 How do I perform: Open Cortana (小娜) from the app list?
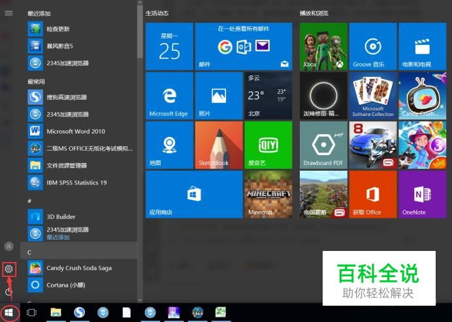pos(78,285)
